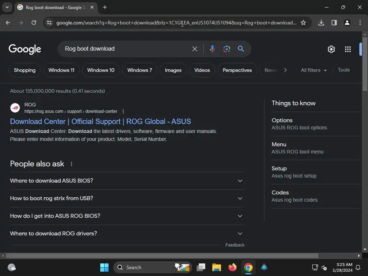Expand 'How do I get into ASUS ROG BIOS?'
The image size is (368, 276).
click(127, 216)
